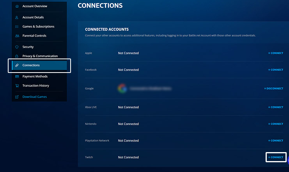
Task: Click the Facebook service label
Action: pos(91,70)
